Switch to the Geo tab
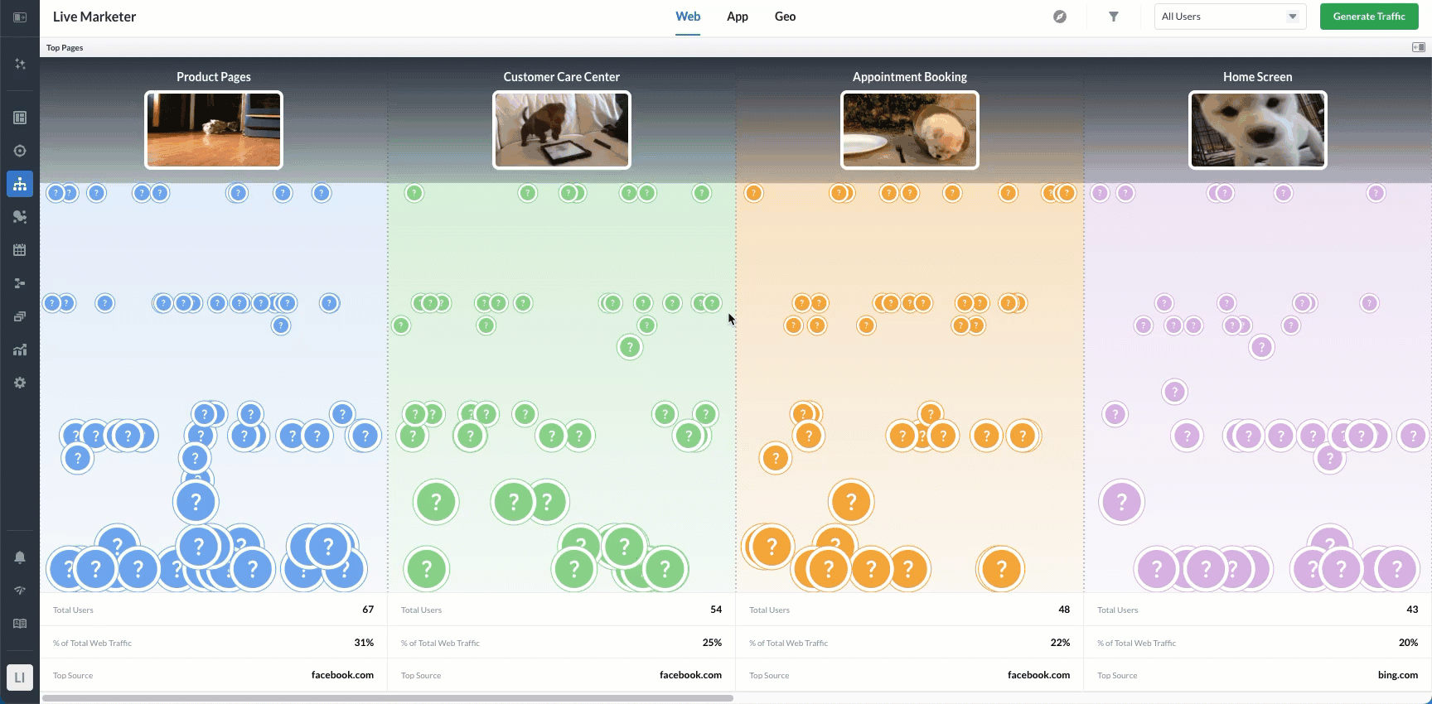The width and height of the screenshot is (1432, 704). coord(785,17)
